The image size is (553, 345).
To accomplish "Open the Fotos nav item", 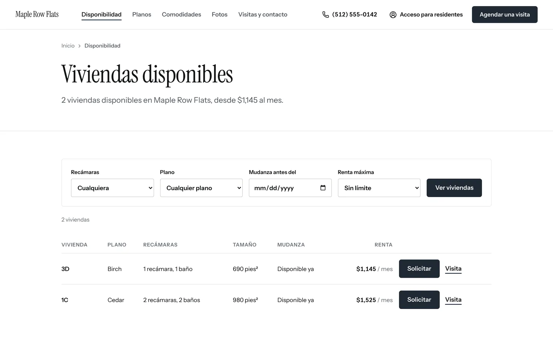I will tap(220, 15).
